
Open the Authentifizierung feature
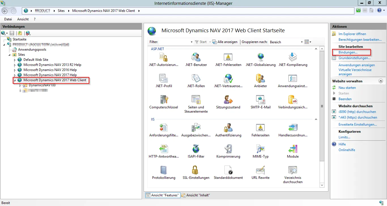[228, 130]
